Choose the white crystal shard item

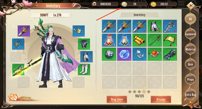(x=140, y=54)
